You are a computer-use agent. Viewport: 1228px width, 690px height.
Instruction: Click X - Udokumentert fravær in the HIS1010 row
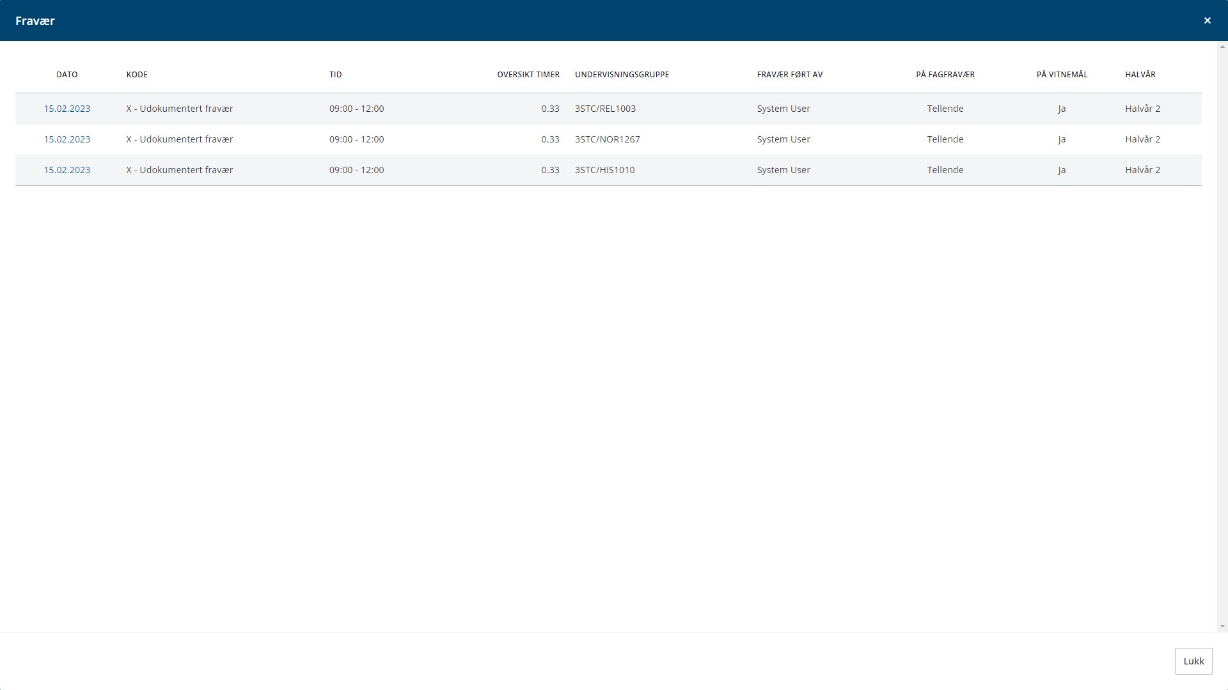tap(180, 170)
